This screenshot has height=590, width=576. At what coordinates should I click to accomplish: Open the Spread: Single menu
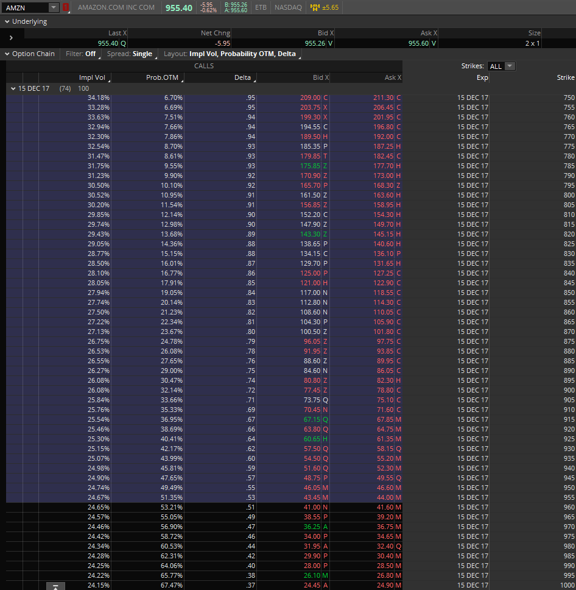point(129,54)
